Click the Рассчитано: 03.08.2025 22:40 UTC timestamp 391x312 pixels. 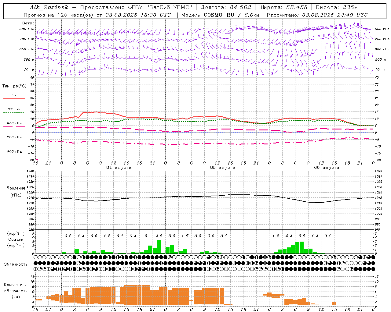tap(317, 15)
